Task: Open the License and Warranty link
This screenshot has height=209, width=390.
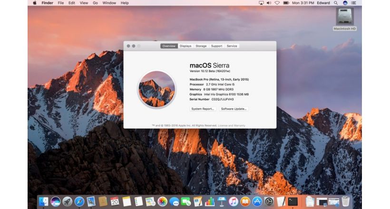Action: point(232,125)
